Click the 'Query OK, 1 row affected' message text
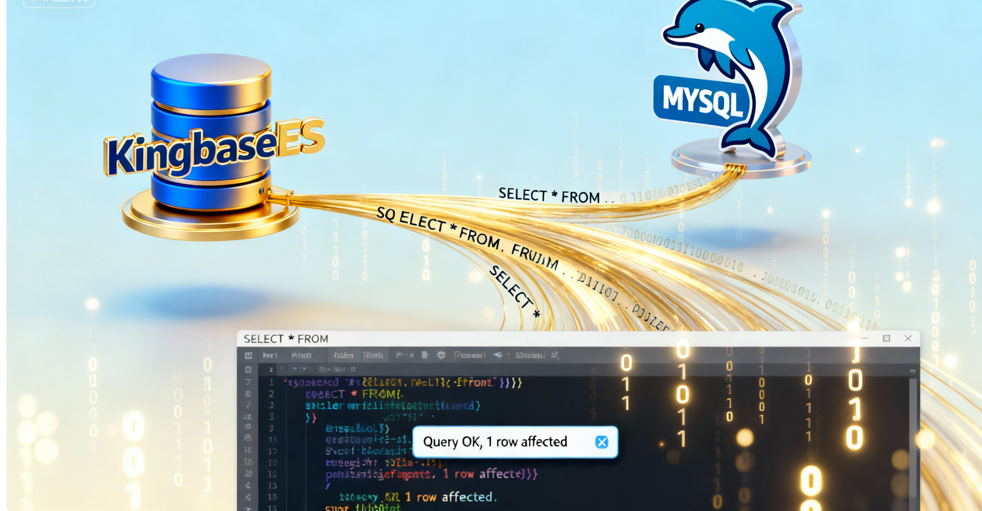The width and height of the screenshot is (982, 511). pyautogui.click(x=495, y=442)
